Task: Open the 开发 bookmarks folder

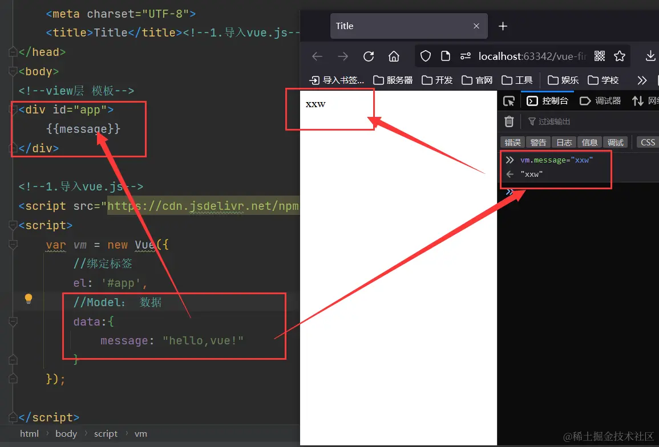Action: (437, 80)
